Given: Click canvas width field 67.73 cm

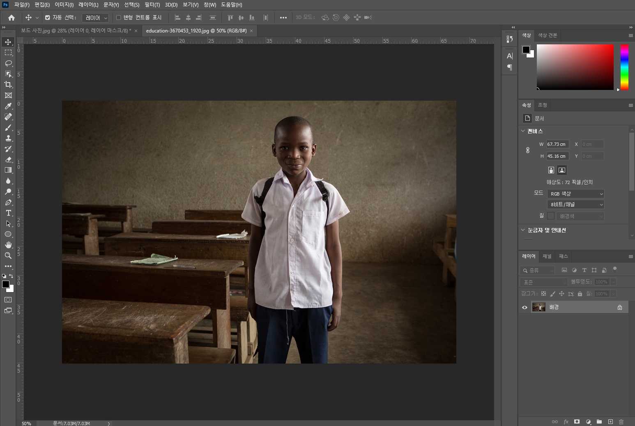Looking at the screenshot, I should (557, 144).
